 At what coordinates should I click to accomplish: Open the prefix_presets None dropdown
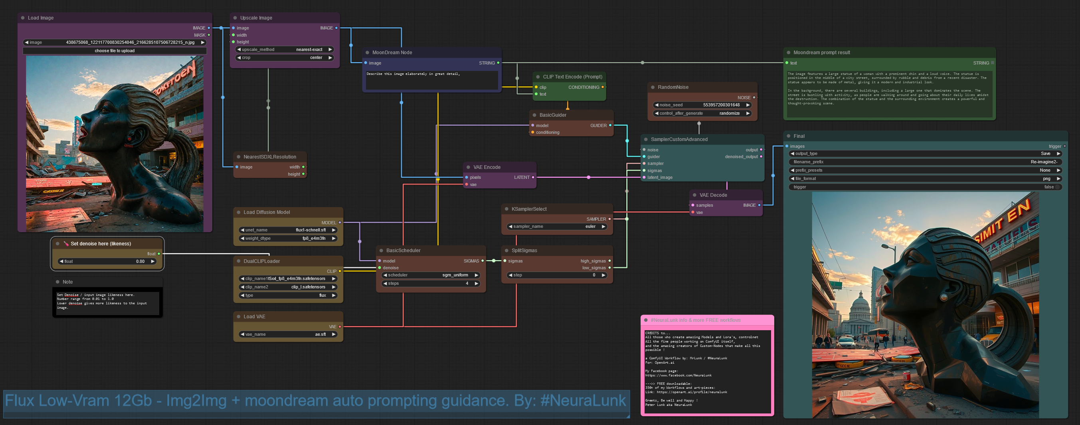(x=925, y=170)
